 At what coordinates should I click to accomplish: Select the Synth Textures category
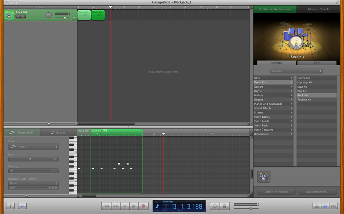pos(273,130)
